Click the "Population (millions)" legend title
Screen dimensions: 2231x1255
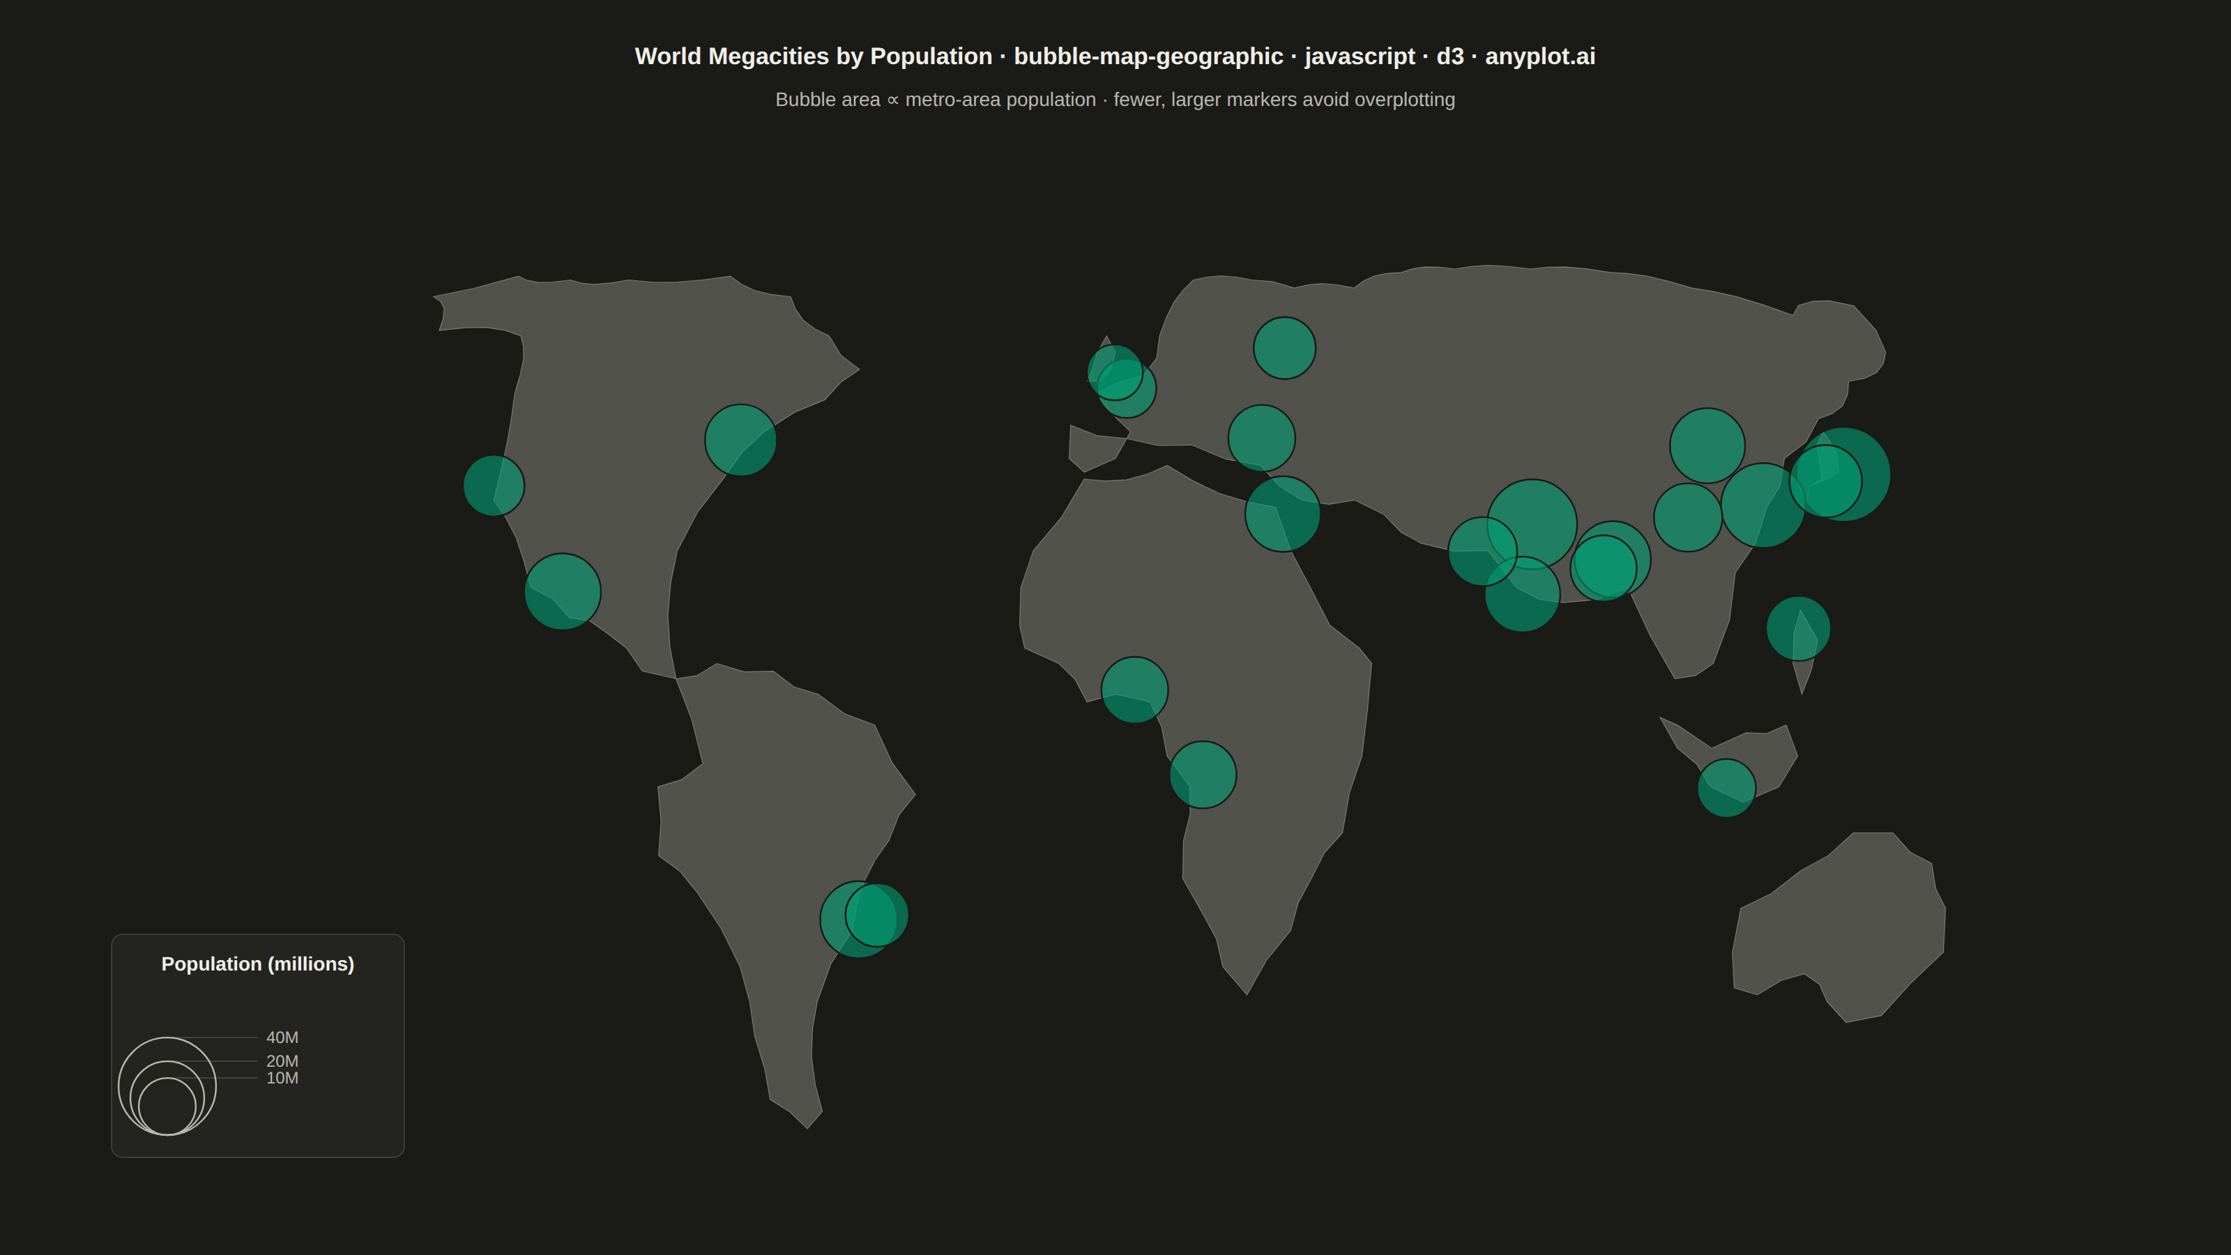pos(258,964)
